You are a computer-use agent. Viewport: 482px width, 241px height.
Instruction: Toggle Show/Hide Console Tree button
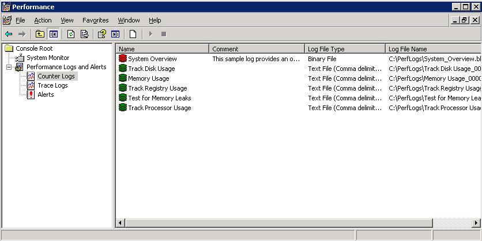(53, 34)
